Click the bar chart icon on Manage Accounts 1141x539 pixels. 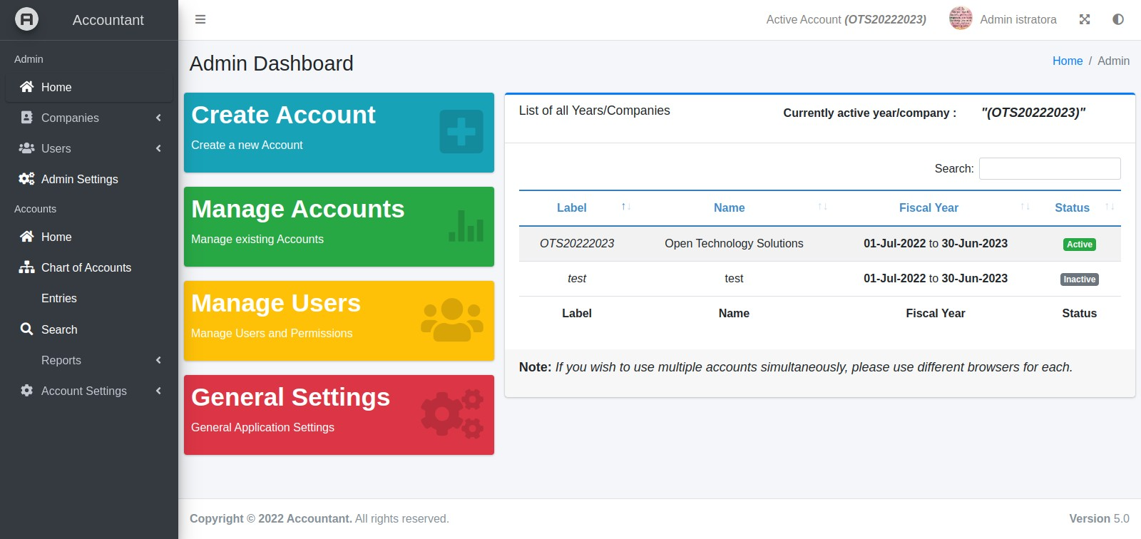(x=466, y=226)
